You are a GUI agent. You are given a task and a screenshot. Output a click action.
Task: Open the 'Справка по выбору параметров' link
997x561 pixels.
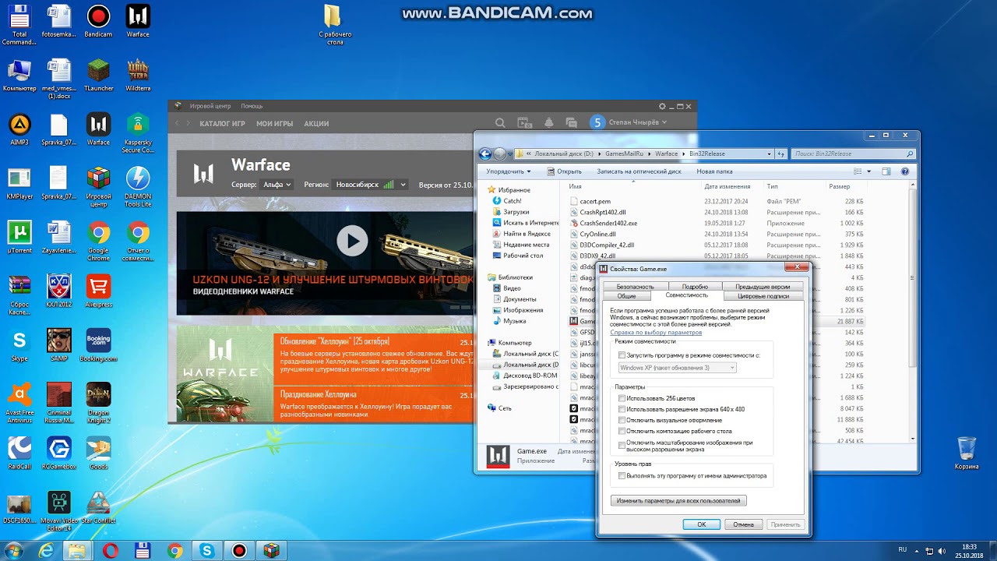click(x=656, y=332)
